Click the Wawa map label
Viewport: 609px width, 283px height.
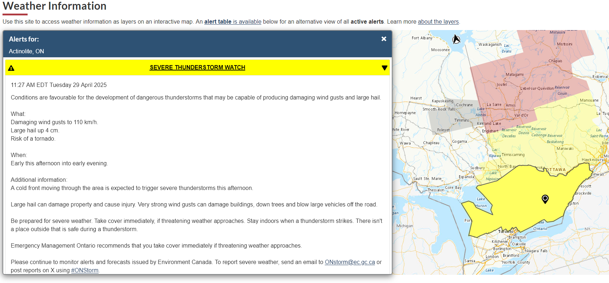[x=405, y=143]
